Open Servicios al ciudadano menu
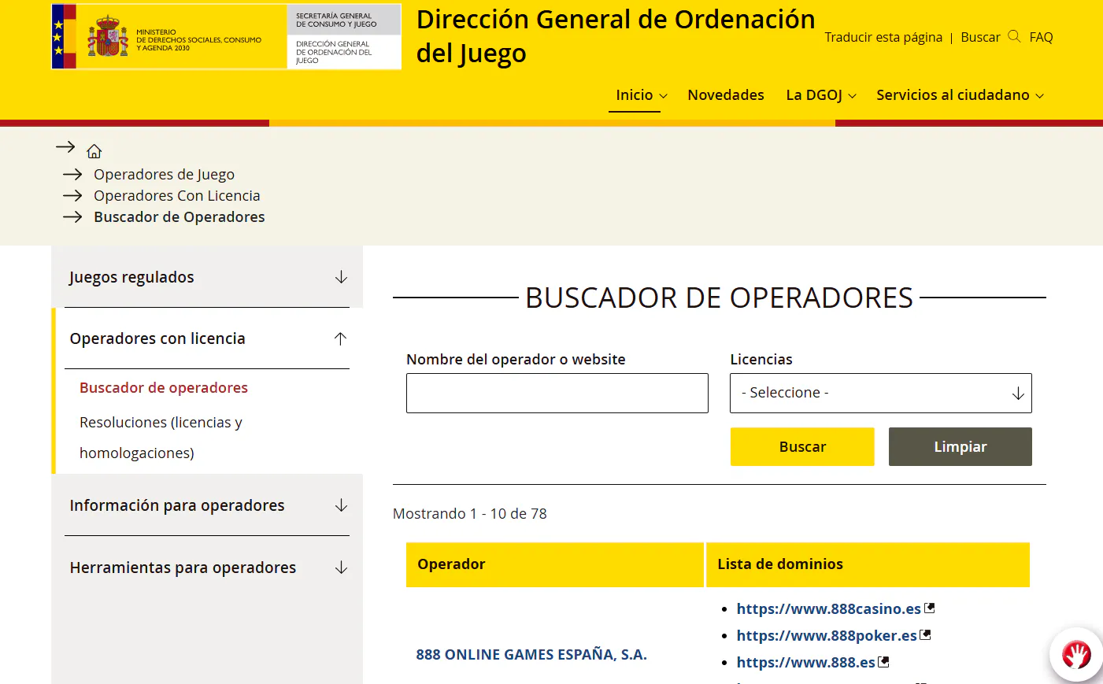This screenshot has width=1103, height=684. pyautogui.click(x=960, y=95)
